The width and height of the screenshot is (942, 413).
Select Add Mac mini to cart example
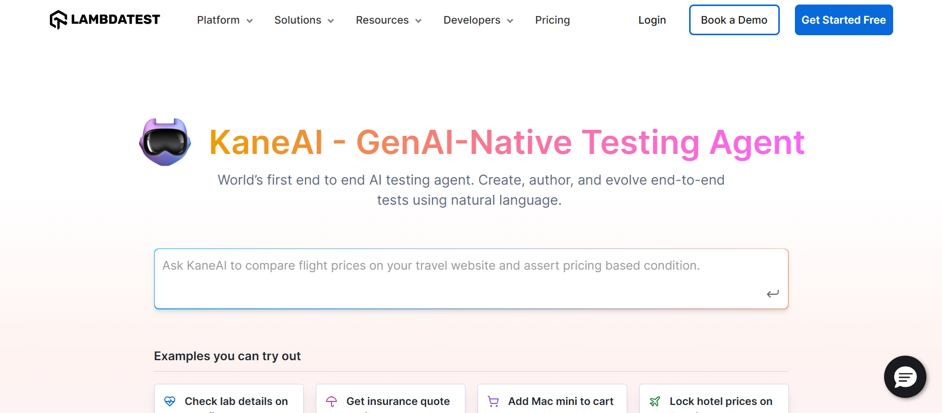552,399
